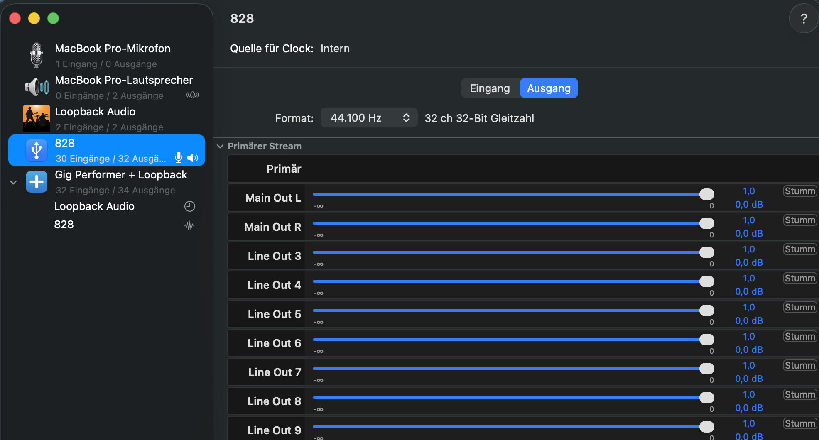This screenshot has width=819, height=440.
Task: Click the Main Out R volume slider knob
Action: [706, 223]
